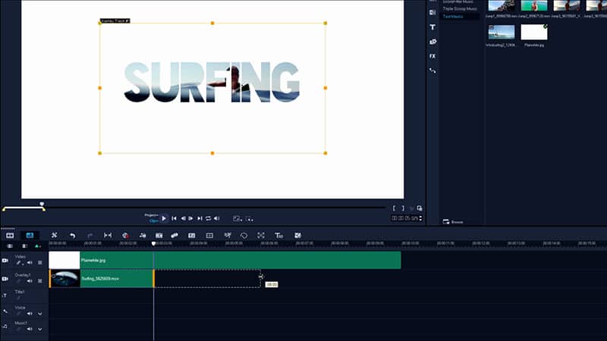Open the Path library icon below FX
Screen dimensions: 607x341
click(432, 70)
